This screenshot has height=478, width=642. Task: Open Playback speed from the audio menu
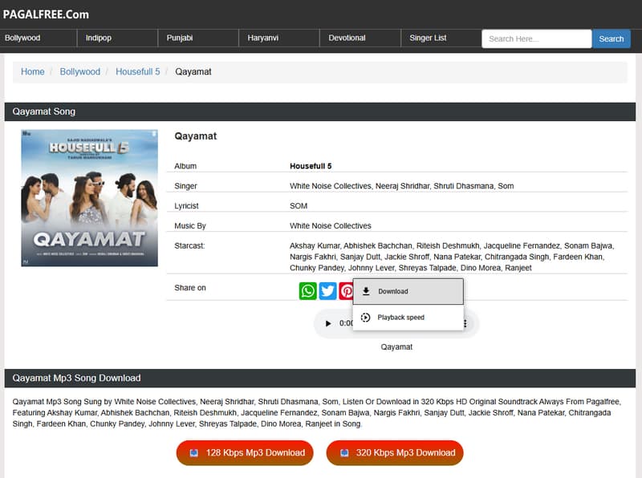coord(408,318)
